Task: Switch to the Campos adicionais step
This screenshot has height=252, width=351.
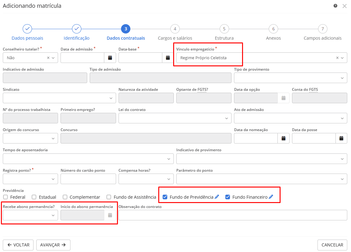Action: (x=322, y=33)
